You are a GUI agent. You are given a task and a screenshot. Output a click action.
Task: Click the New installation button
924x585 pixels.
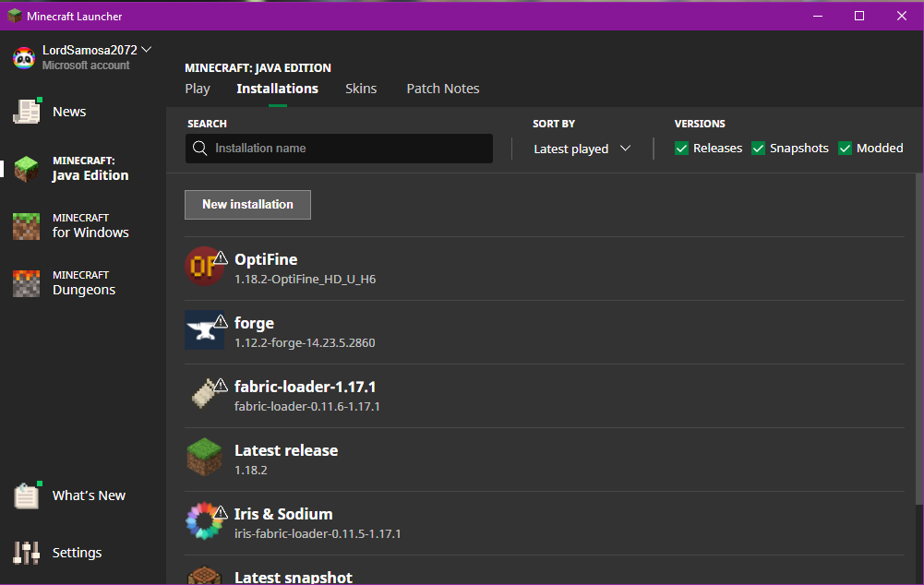click(247, 205)
